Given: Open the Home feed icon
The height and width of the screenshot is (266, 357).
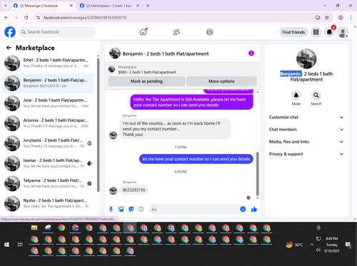Looking at the screenshot, I should pos(143,32).
